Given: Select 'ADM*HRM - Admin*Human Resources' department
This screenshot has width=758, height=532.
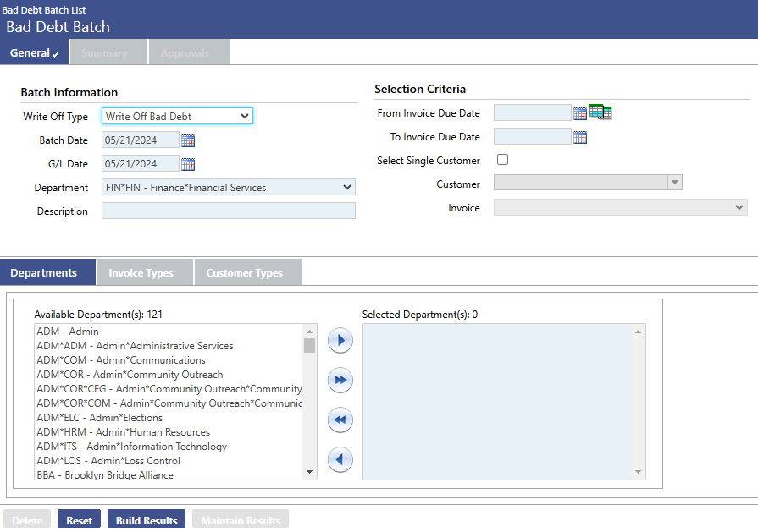Looking at the screenshot, I should pyautogui.click(x=169, y=432).
